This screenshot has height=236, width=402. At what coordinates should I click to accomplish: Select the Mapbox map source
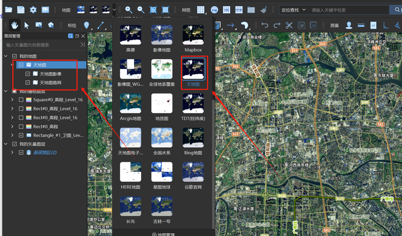click(193, 38)
